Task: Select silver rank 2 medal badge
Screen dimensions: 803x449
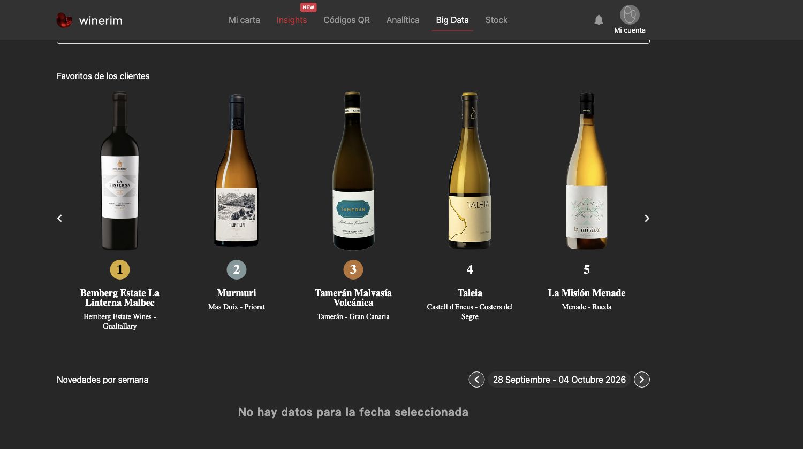Action: click(x=237, y=269)
